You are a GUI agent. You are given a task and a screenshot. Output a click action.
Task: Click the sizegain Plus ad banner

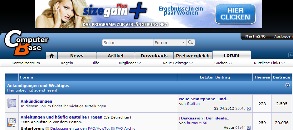coord(149,14)
